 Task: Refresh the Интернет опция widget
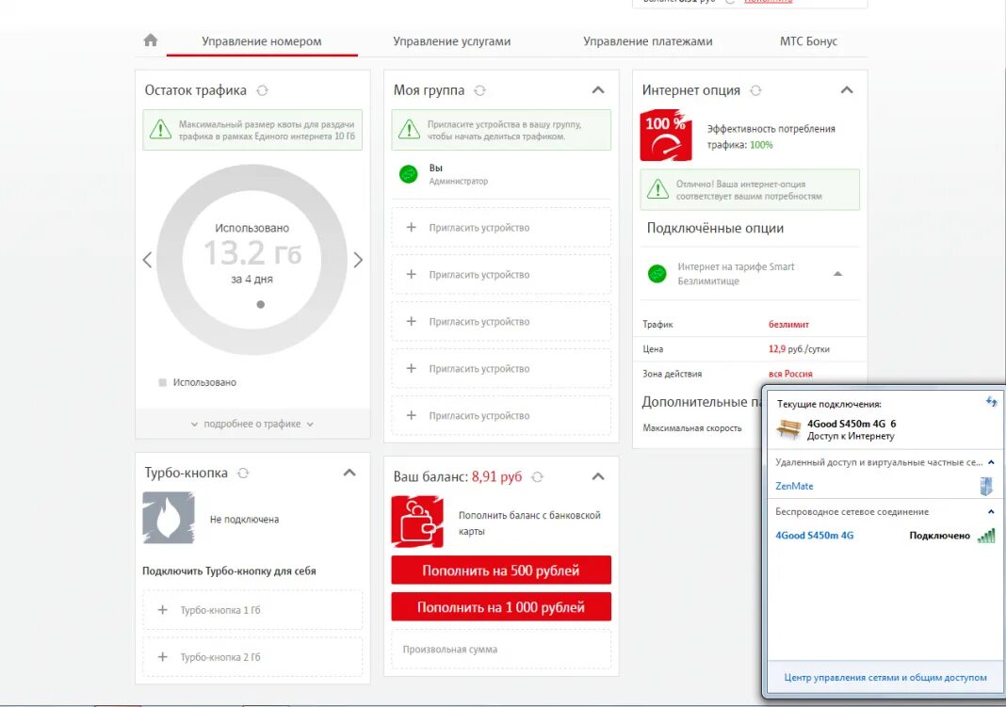pyautogui.click(x=755, y=90)
